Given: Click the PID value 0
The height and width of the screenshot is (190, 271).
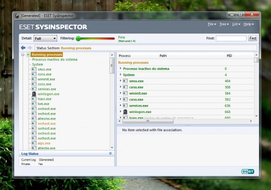Looking at the screenshot, I should tap(225, 68).
